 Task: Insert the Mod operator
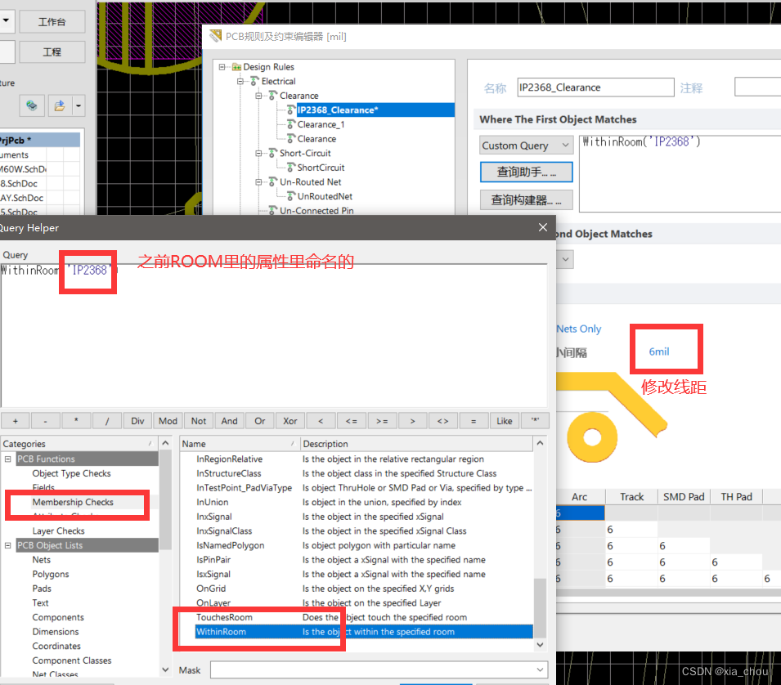[x=168, y=421]
